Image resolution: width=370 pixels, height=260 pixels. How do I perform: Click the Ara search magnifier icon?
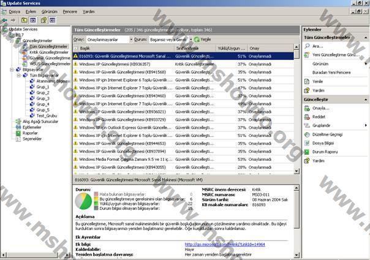click(307, 46)
